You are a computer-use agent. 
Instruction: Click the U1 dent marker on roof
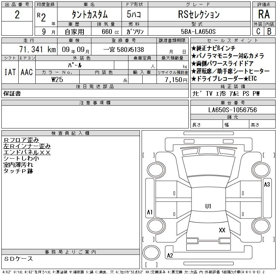click(208, 206)
